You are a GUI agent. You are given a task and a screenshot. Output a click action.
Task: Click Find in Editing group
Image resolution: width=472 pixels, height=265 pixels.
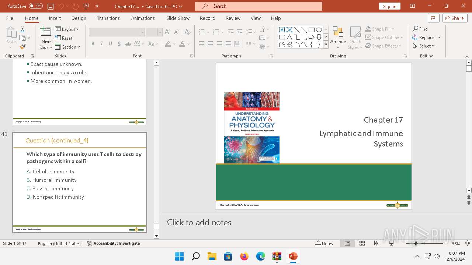420,29
